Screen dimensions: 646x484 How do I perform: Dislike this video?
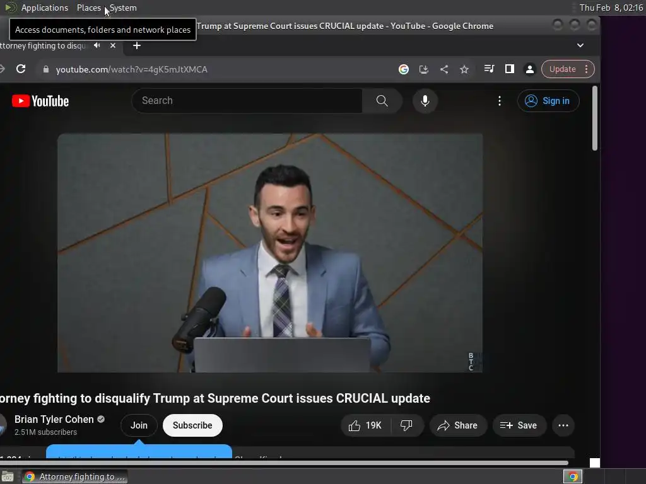tap(406, 425)
